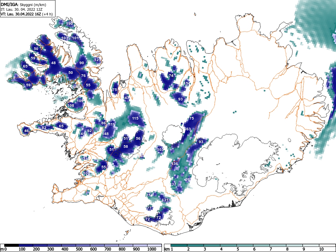The image size is (336, 252).
Task: Select the 'IT: Lau. 30. 04. 2022 12Z' line
Action: pyautogui.click(x=21, y=9)
